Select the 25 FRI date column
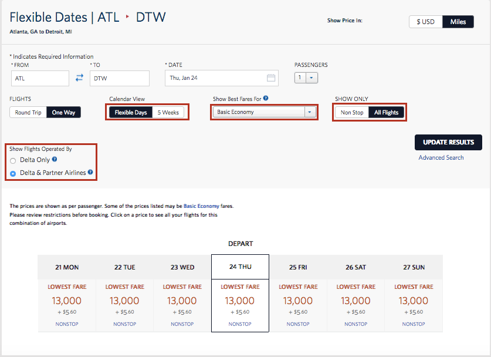This screenshot has height=357, width=491. tap(298, 267)
